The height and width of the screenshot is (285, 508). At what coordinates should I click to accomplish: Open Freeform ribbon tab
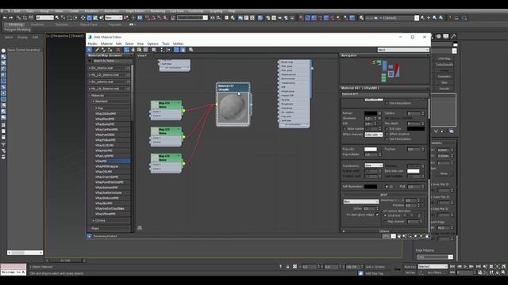click(37, 25)
